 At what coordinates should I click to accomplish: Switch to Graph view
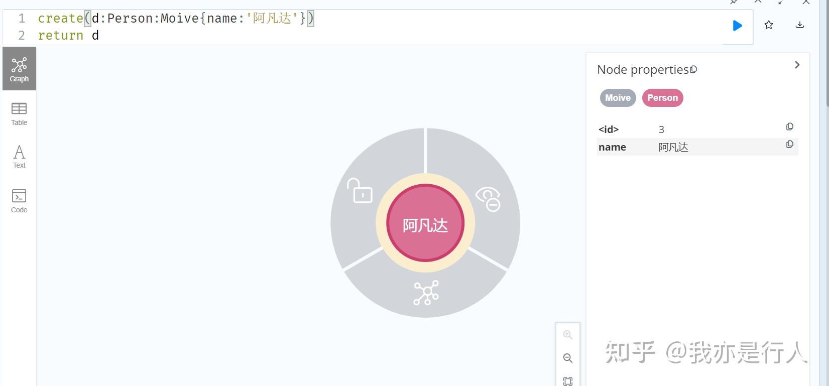tap(19, 69)
